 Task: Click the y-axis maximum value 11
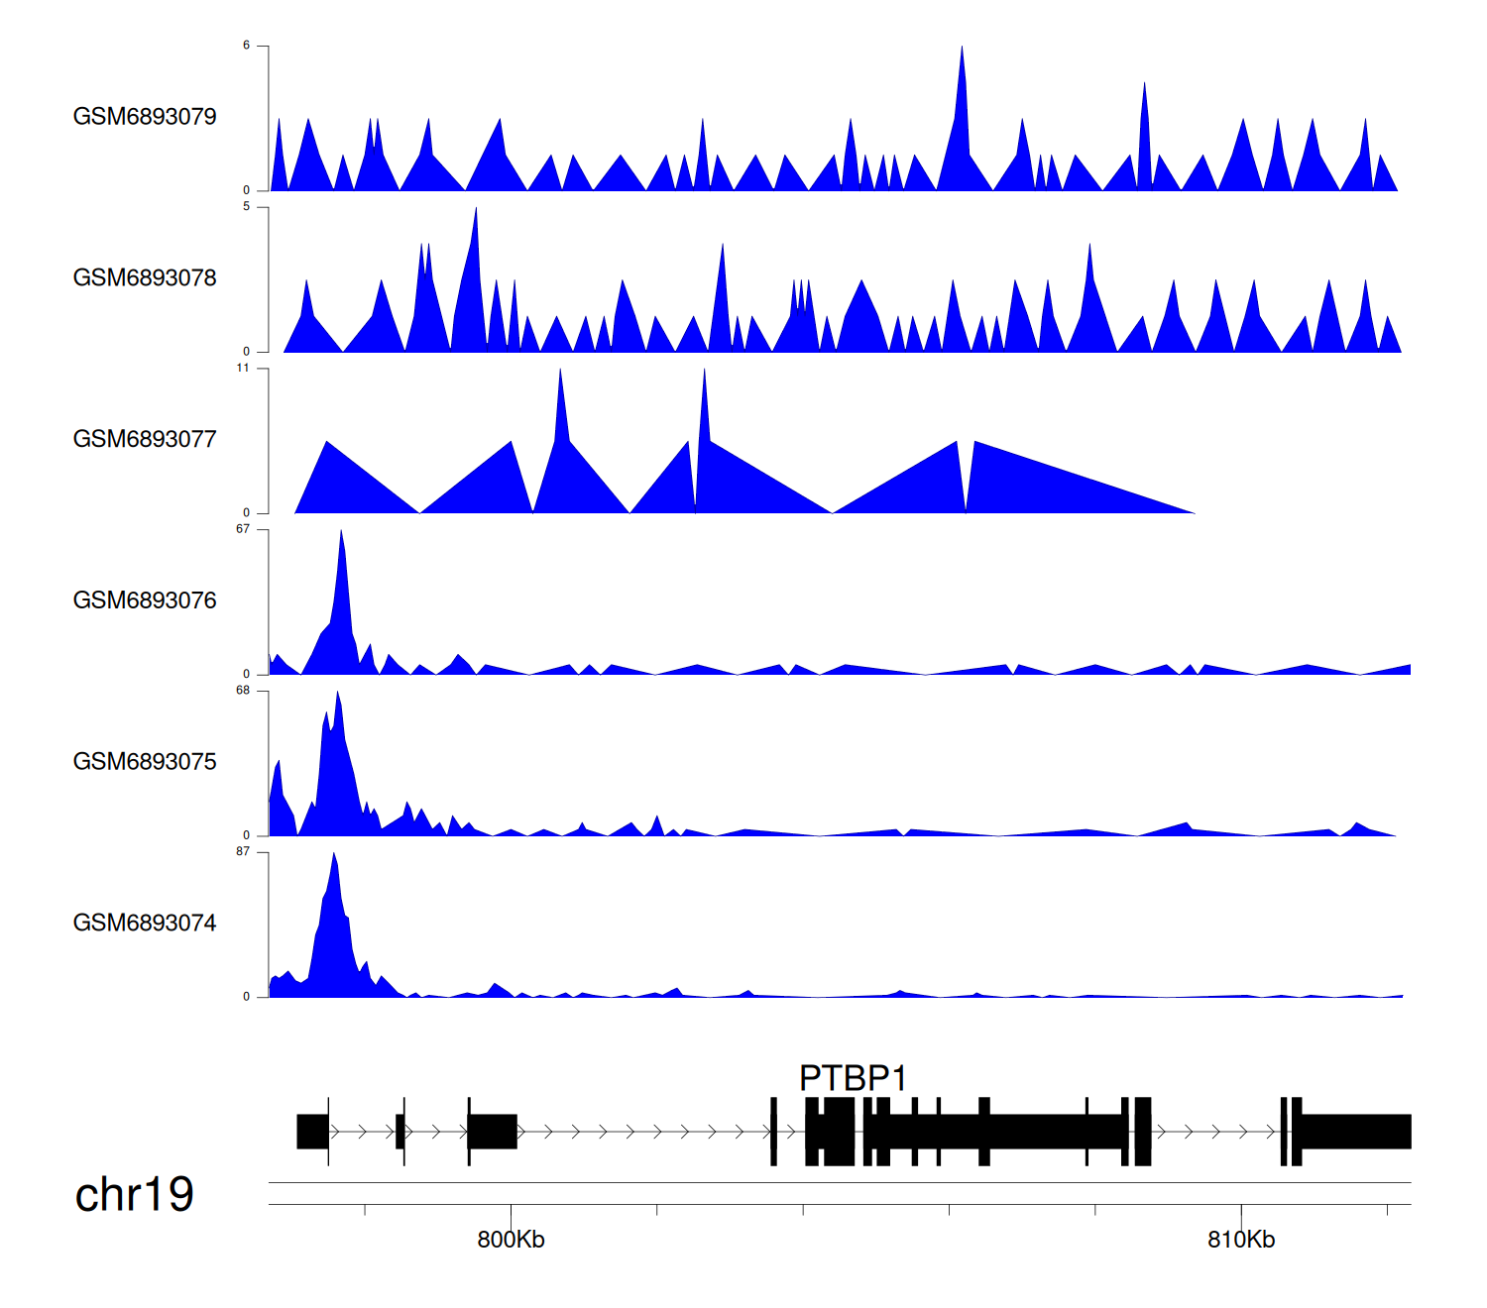(243, 369)
